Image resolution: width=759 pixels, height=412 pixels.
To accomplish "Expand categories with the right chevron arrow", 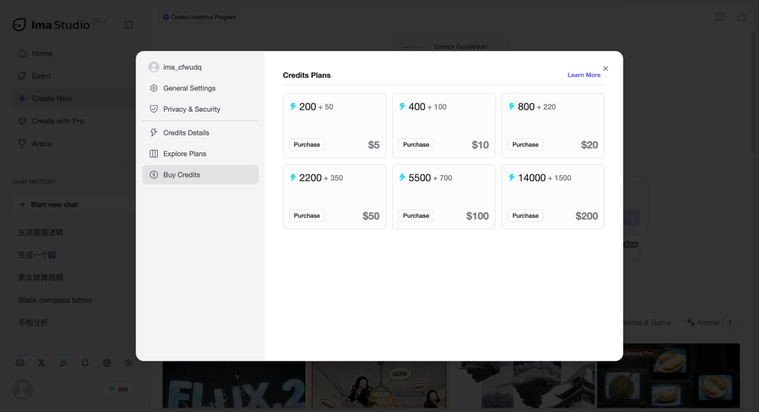I will (x=730, y=322).
